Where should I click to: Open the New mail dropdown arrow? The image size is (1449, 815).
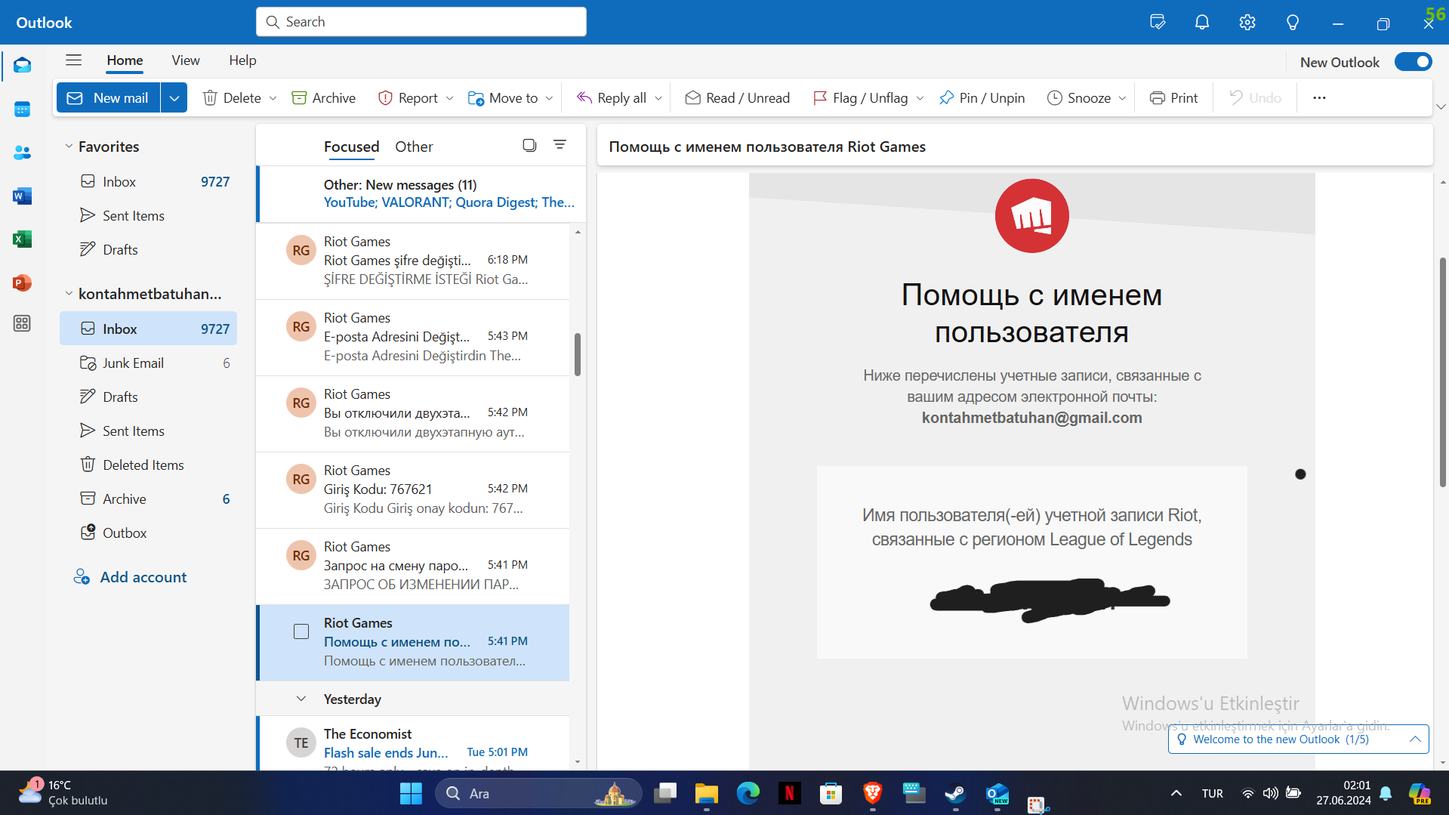coord(174,98)
